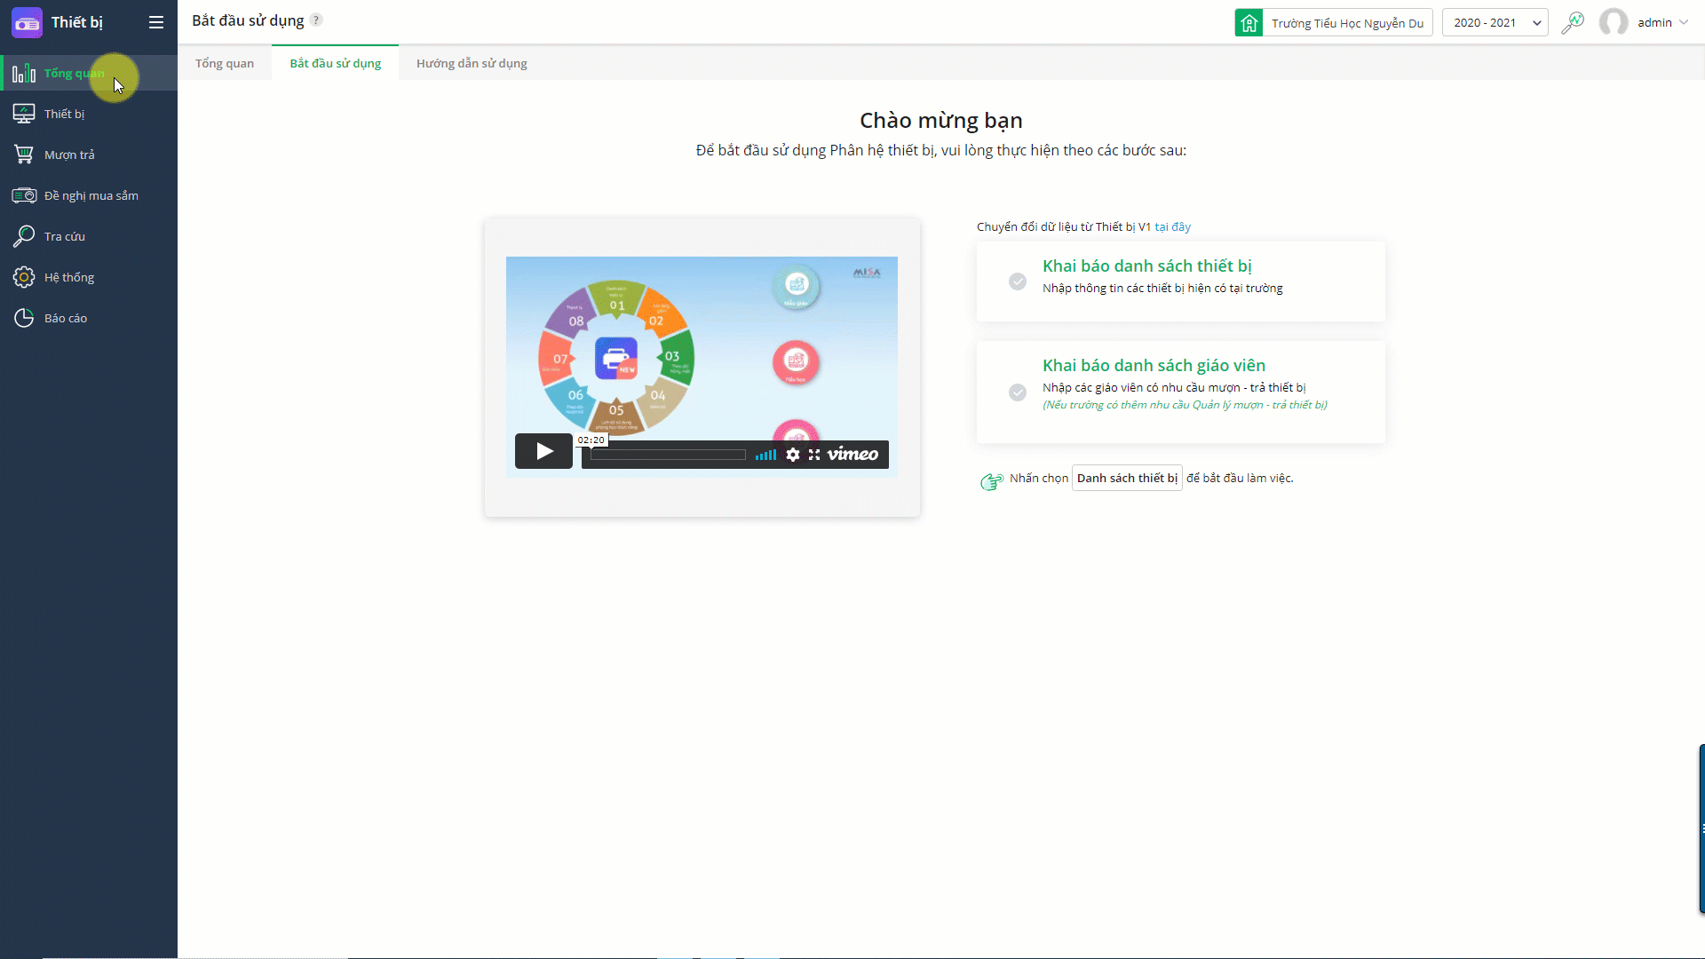Click the help question mark icon

pyautogui.click(x=316, y=20)
